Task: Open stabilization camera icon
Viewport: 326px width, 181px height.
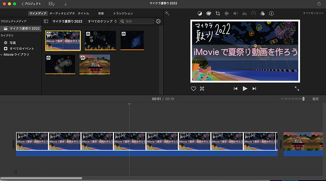Action: click(227, 13)
